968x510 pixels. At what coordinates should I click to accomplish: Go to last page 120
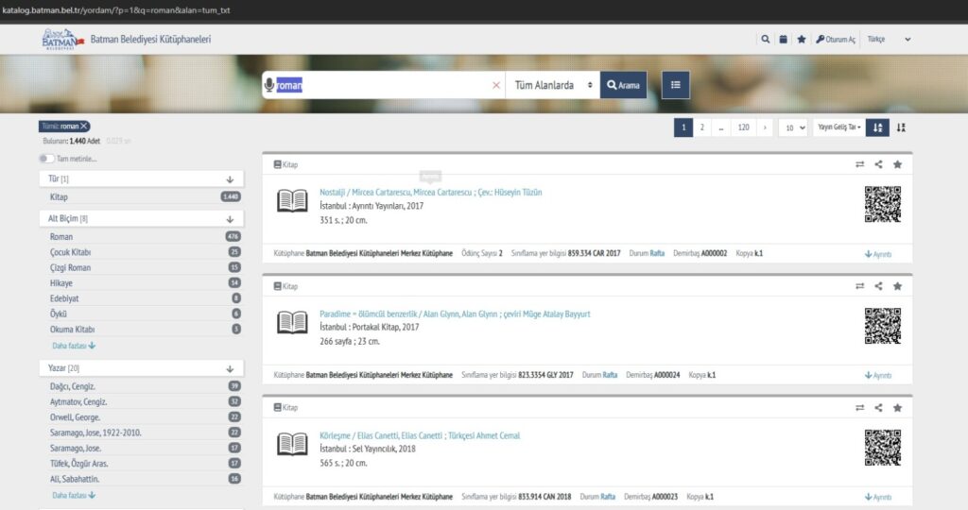[743, 127]
